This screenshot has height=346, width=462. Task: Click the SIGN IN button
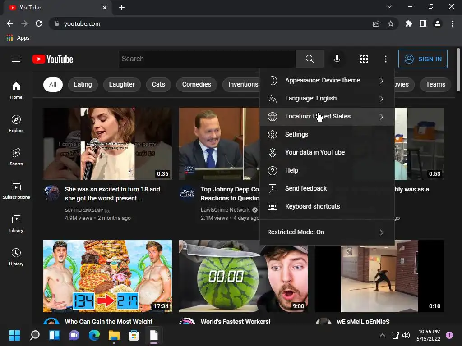coord(423,59)
